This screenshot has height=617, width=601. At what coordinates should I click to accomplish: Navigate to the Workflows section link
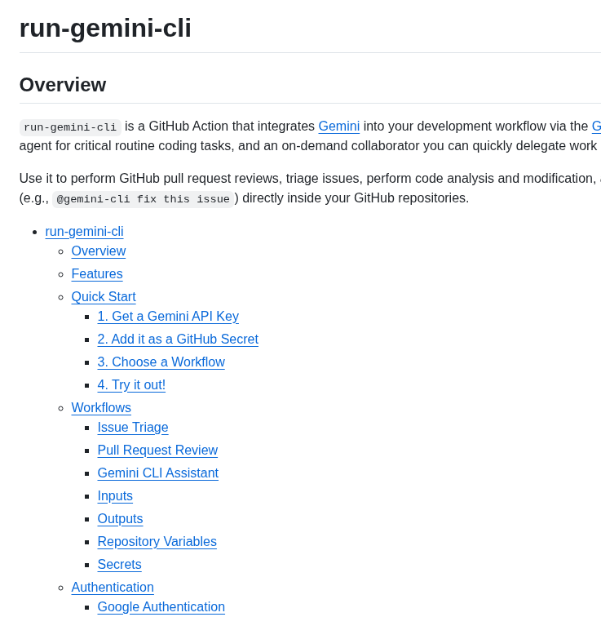tap(101, 408)
